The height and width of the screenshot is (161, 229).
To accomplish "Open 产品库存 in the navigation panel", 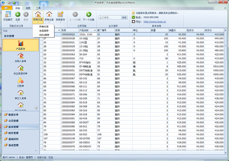I will pos(21,45).
